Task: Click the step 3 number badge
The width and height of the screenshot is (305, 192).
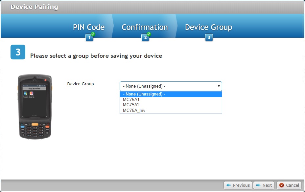Action: (209, 37)
